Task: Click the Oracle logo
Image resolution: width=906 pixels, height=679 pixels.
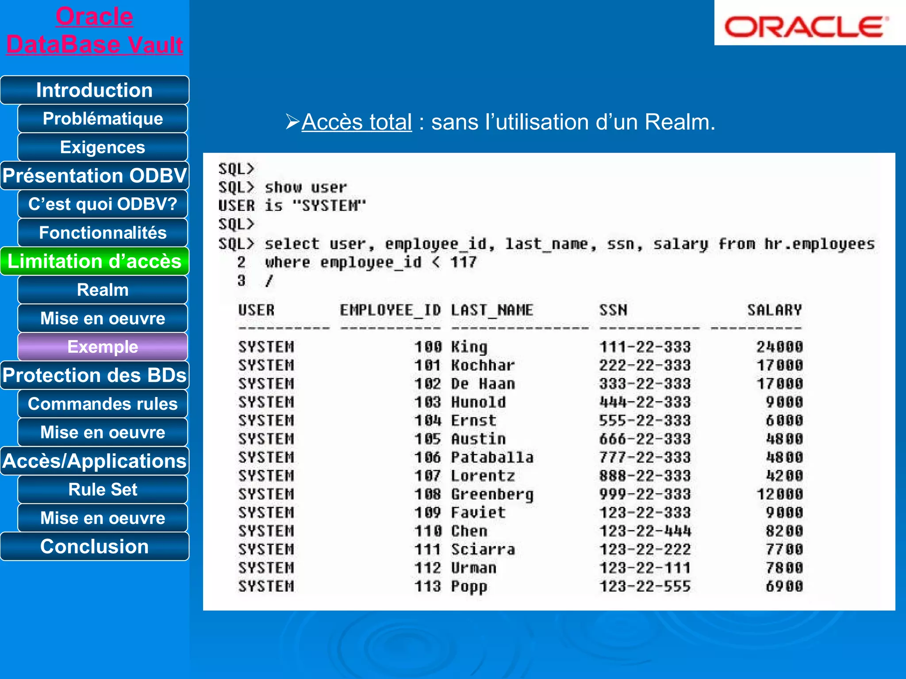Action: tap(807, 27)
